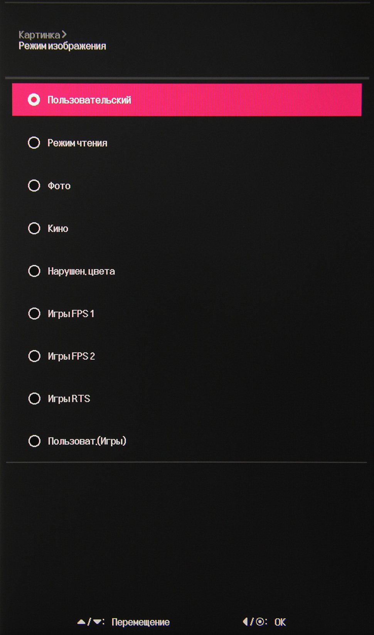The width and height of the screenshot is (374, 635).
Task: Click the Игры RTS label text
Action: pyautogui.click(x=69, y=399)
